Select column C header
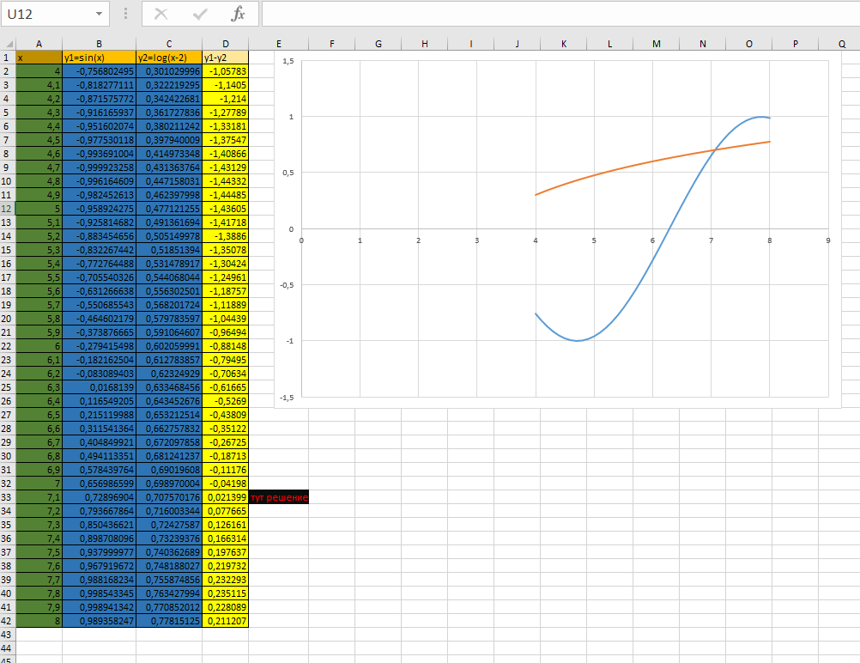The height and width of the screenshot is (663, 860). [169, 44]
